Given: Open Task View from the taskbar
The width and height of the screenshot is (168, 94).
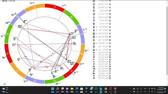Looking at the screenshot, I should [x=62, y=89].
